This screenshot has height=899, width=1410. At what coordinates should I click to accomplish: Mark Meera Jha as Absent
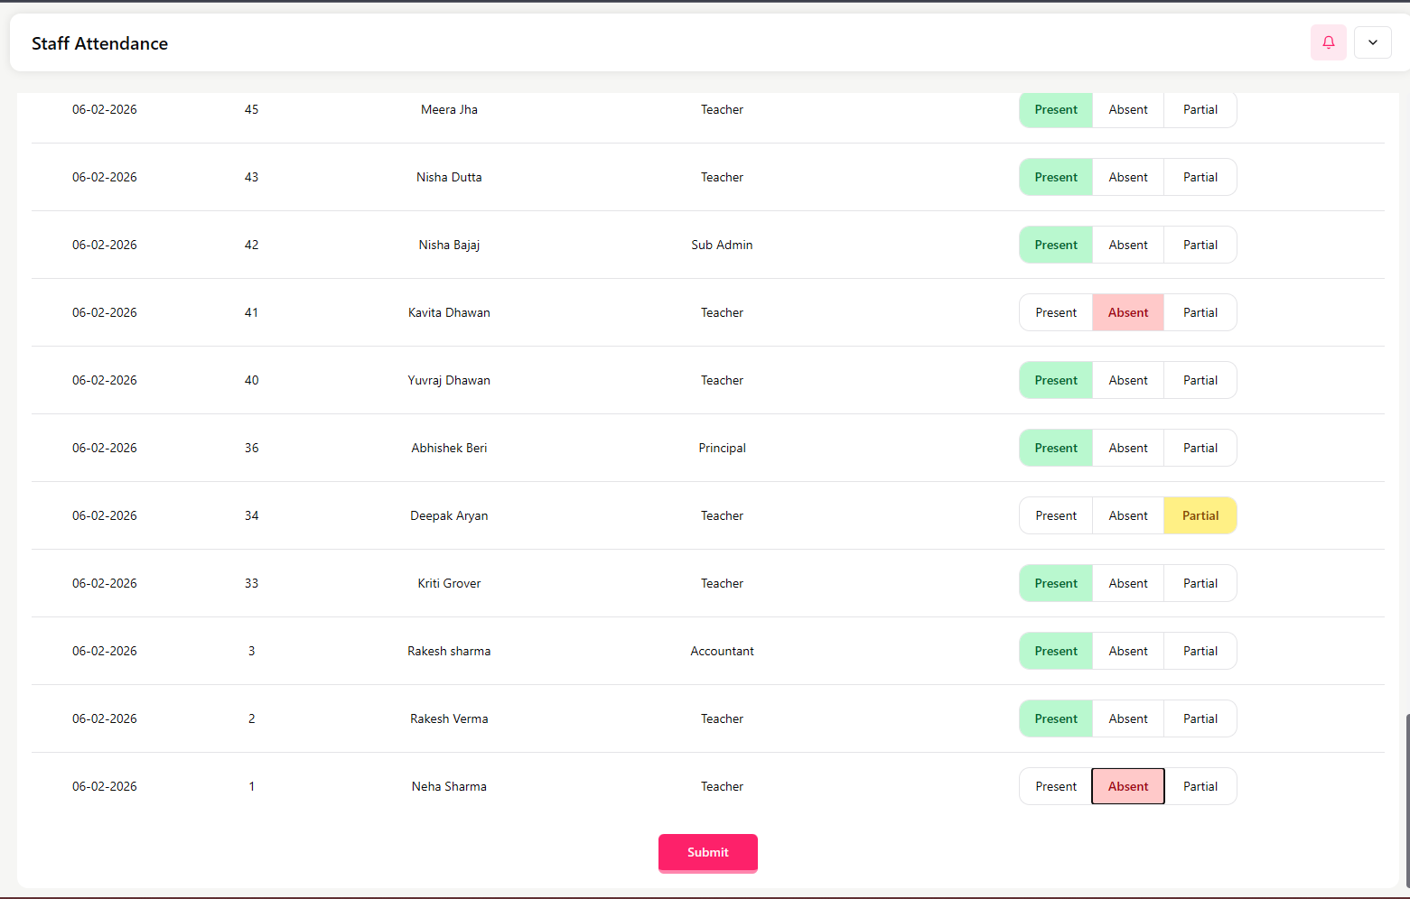pyautogui.click(x=1128, y=110)
